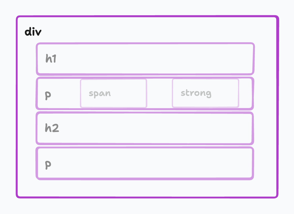This screenshot has width=294, height=214.
Task: Click the pale background outside the div box
Action: point(147,7)
